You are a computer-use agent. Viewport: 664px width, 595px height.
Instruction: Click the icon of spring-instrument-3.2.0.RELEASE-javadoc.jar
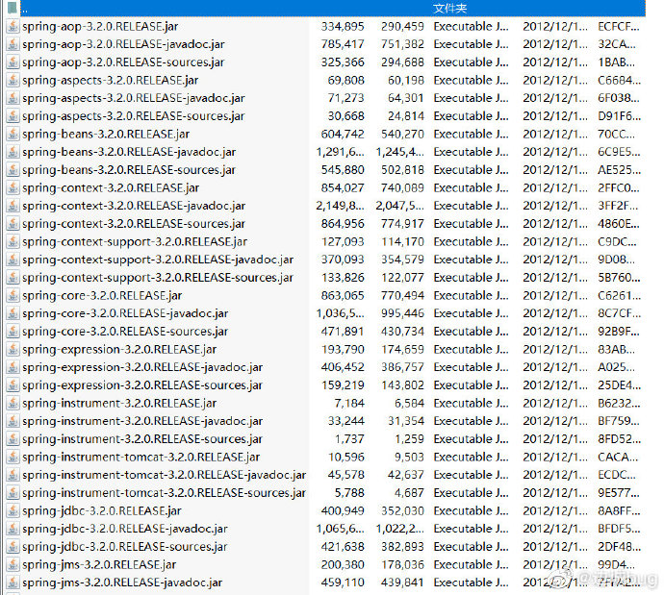pos(13,421)
